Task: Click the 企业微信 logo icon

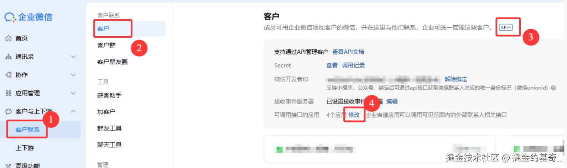Action: pyautogui.click(x=10, y=17)
